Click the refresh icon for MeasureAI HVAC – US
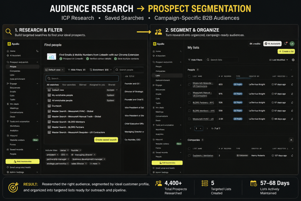This screenshot has height=201, width=301. (x=292, y=119)
